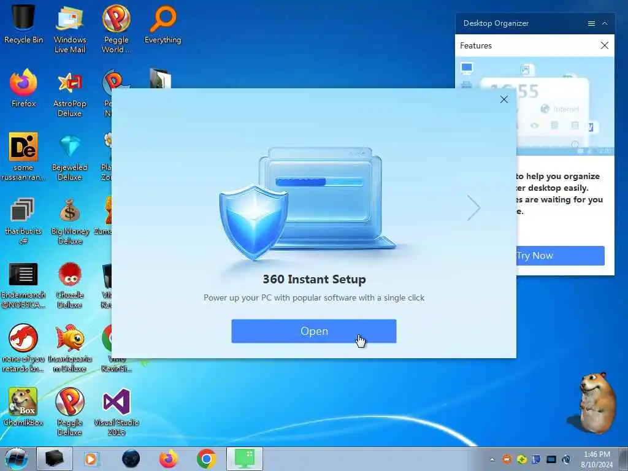Open the Windows Start menu
The image size is (628, 471).
(16, 459)
